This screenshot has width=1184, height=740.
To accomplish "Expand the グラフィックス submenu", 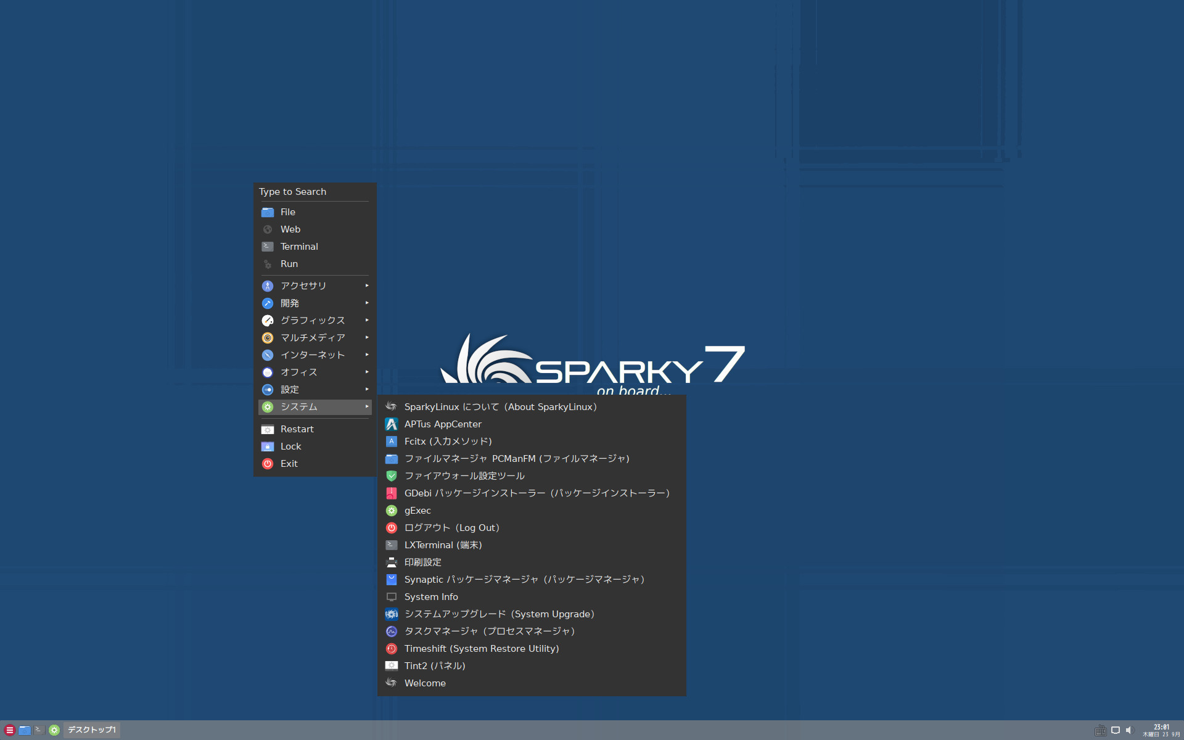I will (314, 321).
